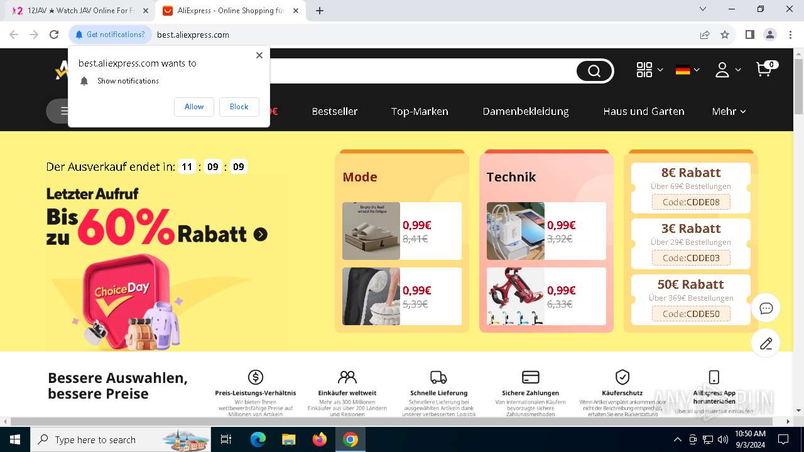
Task: Open the Windows Start menu
Action: [14, 439]
